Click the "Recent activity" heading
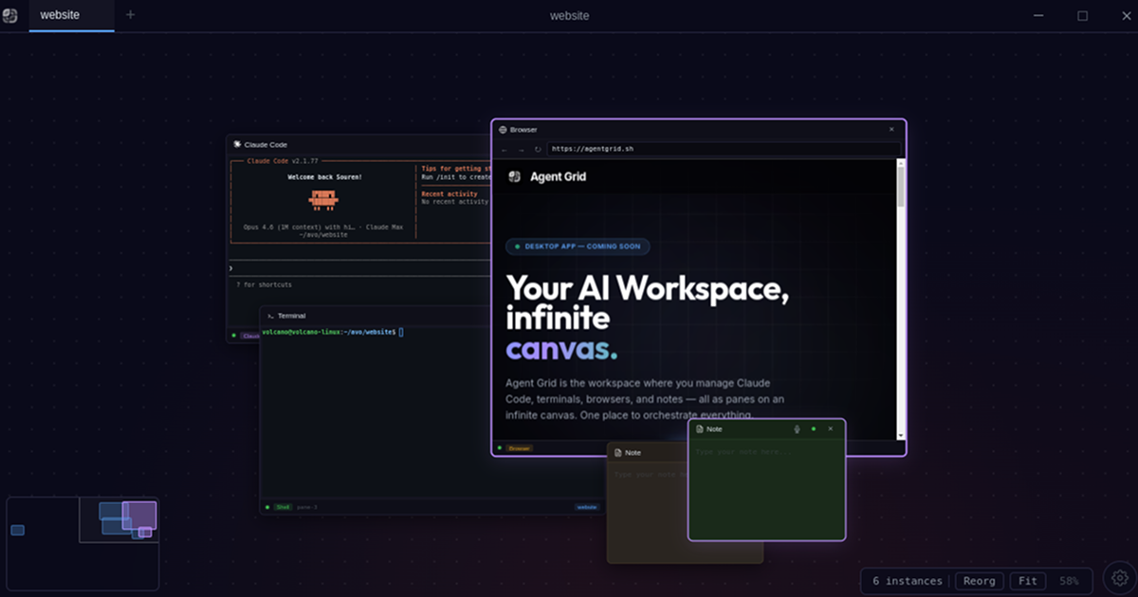The image size is (1138, 597). click(x=450, y=194)
